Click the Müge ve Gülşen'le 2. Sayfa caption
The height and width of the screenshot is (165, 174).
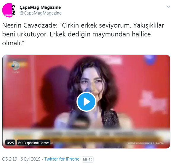[x=146, y=143]
